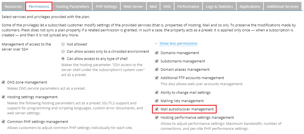Disable Mail autodiscover management checkbox
This screenshot has width=304, height=134.
(x=157, y=109)
